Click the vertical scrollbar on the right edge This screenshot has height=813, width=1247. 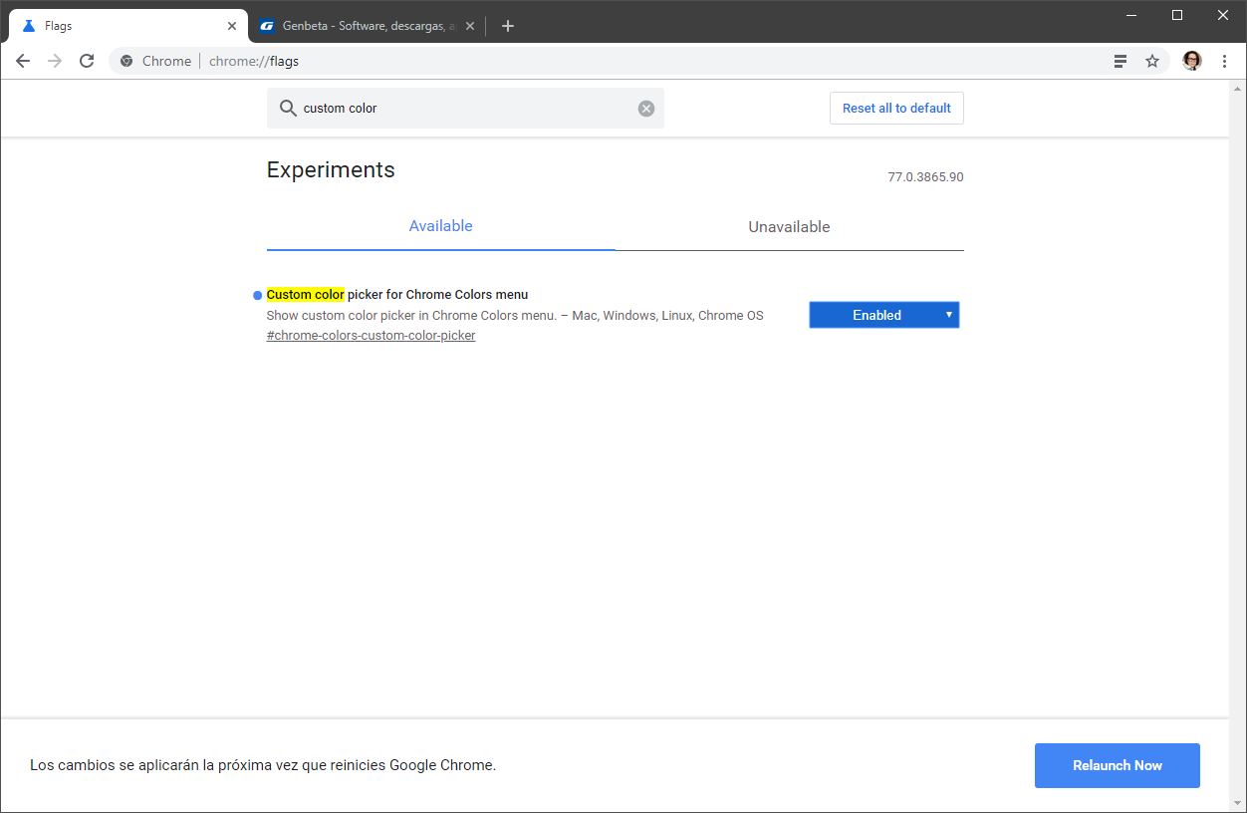1239,399
